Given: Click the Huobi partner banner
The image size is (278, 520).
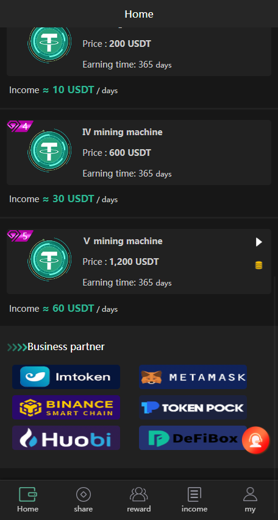Looking at the screenshot, I should pyautogui.click(x=66, y=438).
